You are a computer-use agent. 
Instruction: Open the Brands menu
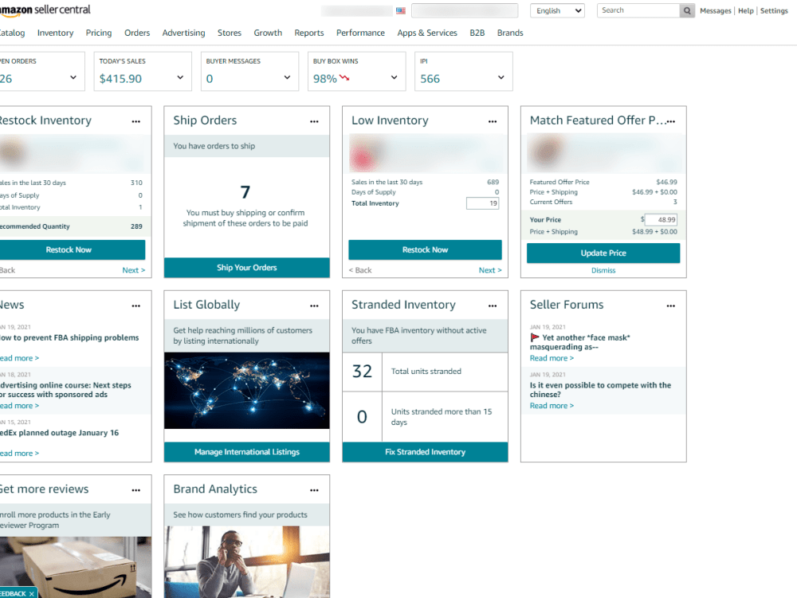pyautogui.click(x=510, y=33)
